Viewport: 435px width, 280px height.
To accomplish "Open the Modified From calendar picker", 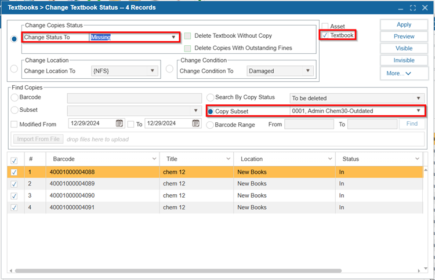I will pyautogui.click(x=119, y=123).
